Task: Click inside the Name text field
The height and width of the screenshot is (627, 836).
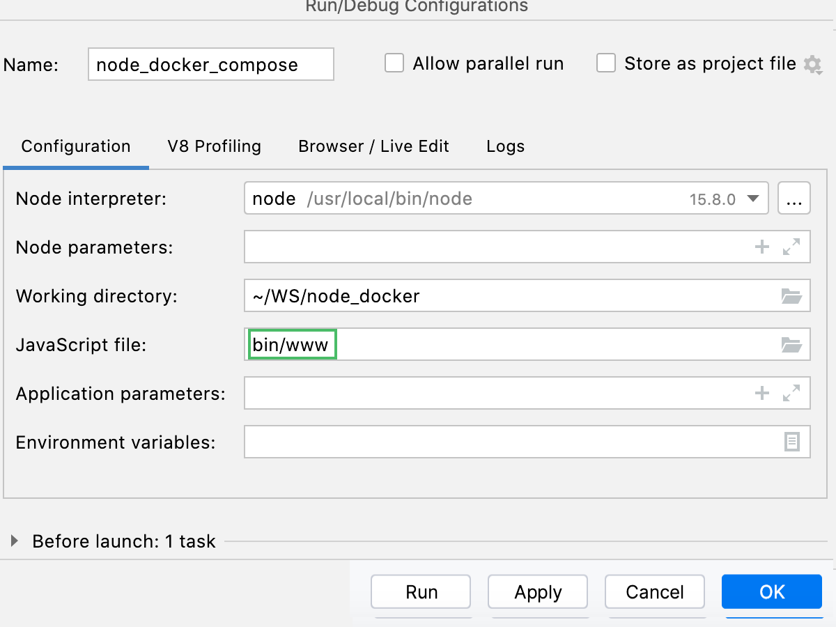Action: [210, 64]
